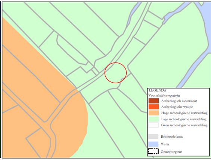Viewport: 211px width, 160px height.
Task: Click the 'Bebouwde kom' label
Action: tap(172, 137)
